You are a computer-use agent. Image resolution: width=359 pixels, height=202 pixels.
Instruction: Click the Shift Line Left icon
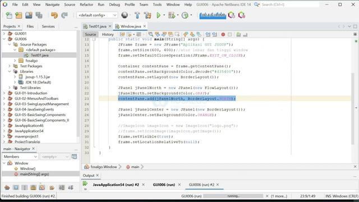coord(208,34)
